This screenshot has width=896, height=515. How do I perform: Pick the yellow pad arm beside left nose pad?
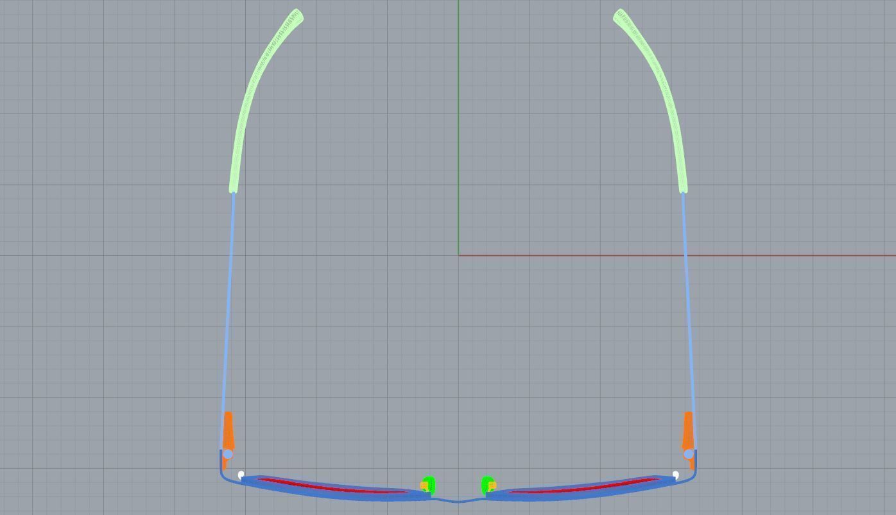(424, 487)
